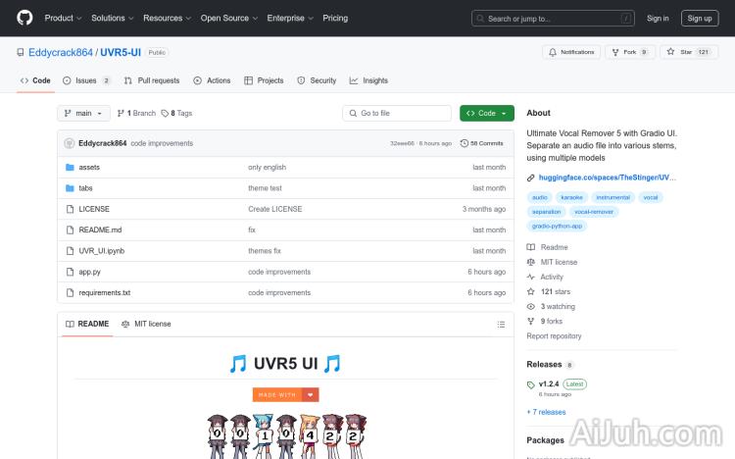Click the README.md file icon
The width and height of the screenshot is (735, 459).
[70, 229]
